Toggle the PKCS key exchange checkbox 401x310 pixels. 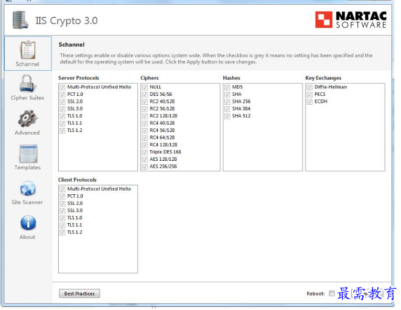point(309,94)
